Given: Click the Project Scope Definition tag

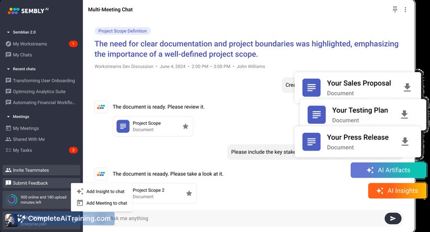Looking at the screenshot, I should [123, 31].
